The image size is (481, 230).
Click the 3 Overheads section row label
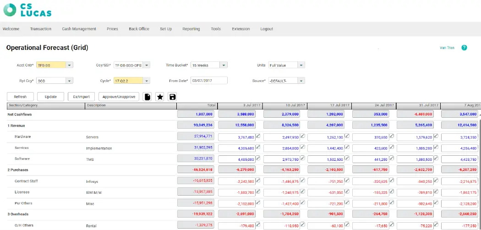(18, 214)
